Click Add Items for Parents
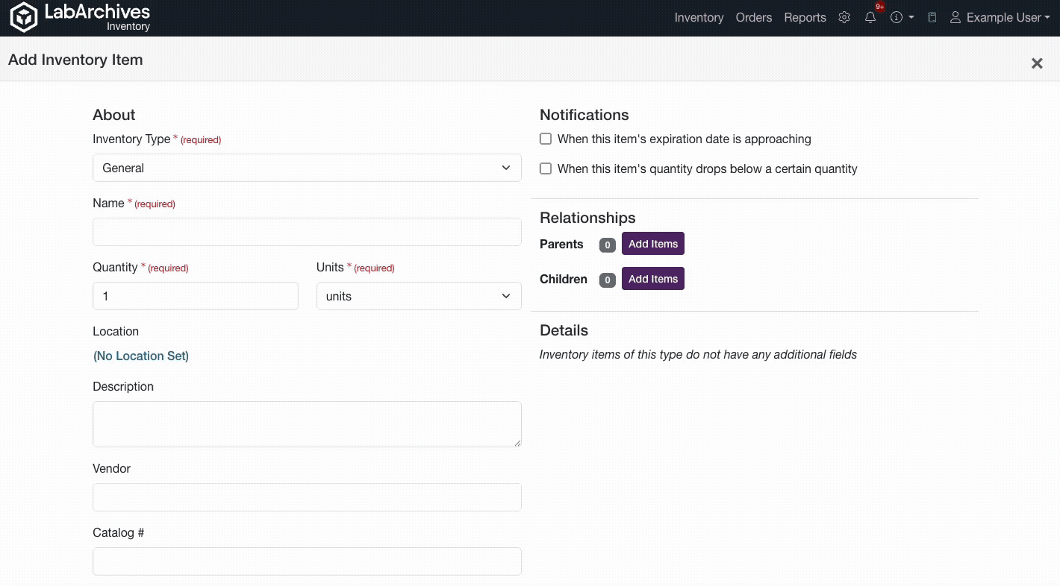This screenshot has height=586, width=1060. pos(652,244)
